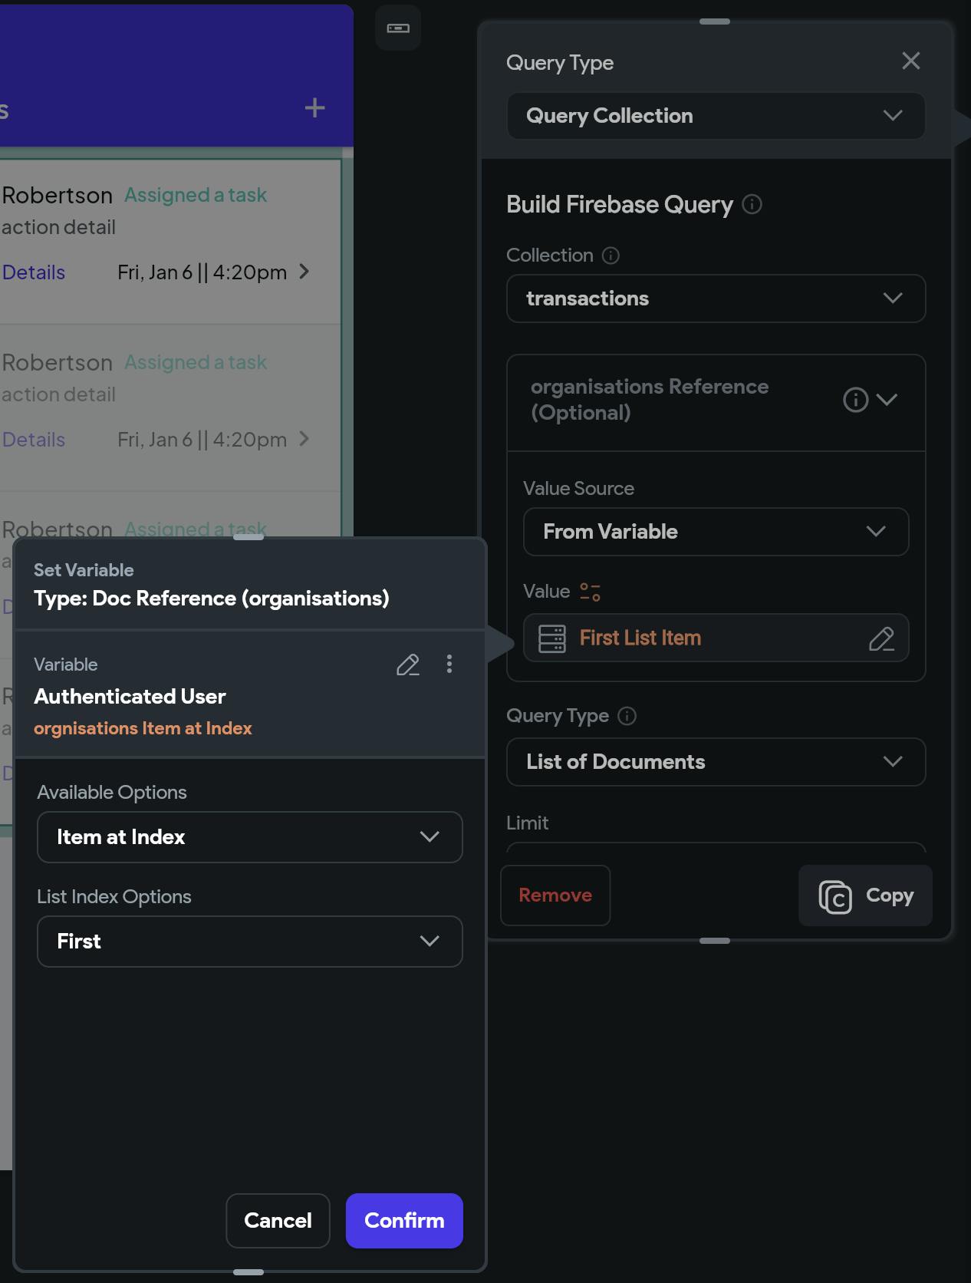971x1283 pixels.
Task: Click the info icon beside Query Type
Action: tap(627, 716)
